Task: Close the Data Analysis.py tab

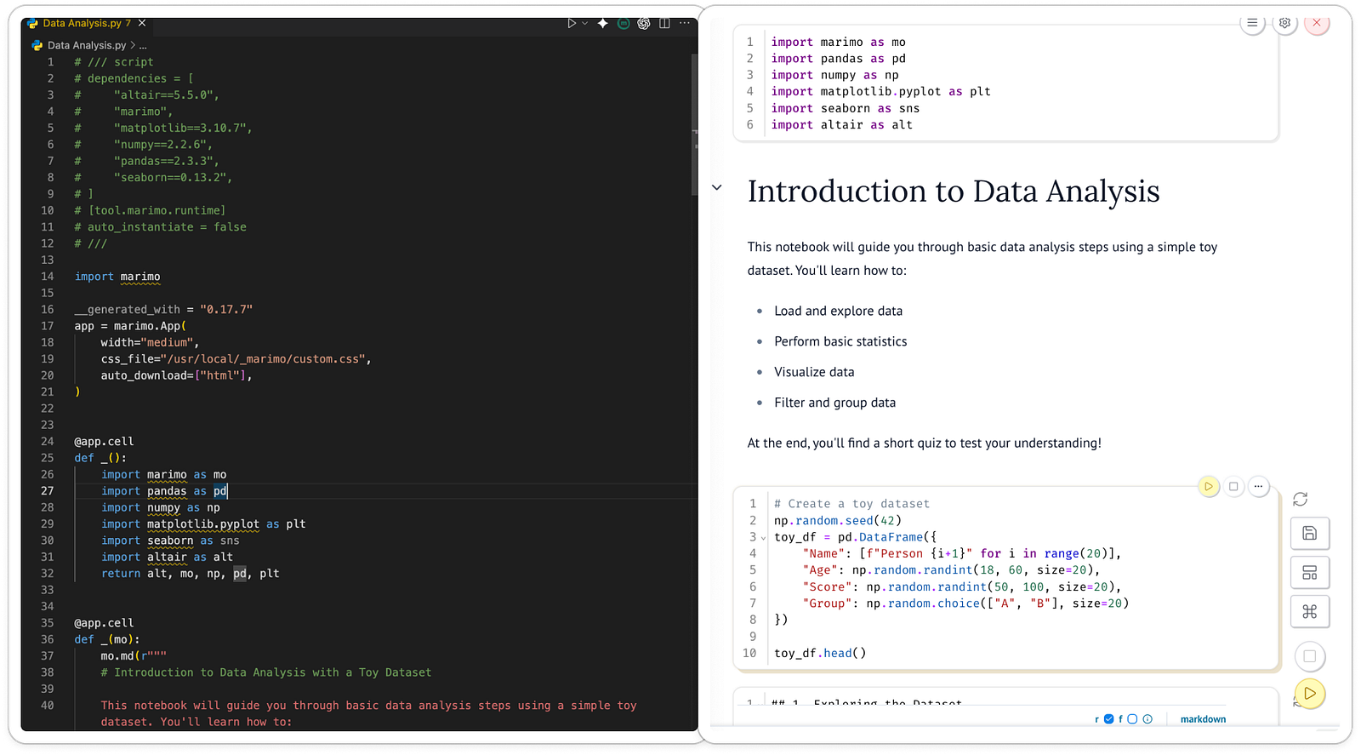Action: pos(142,24)
